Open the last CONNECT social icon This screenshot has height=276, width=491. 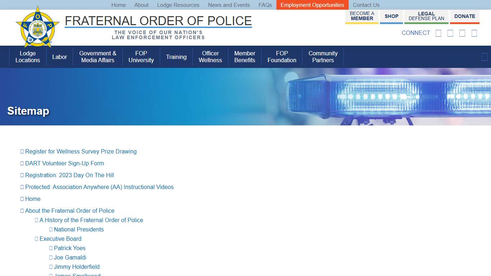[474, 33]
